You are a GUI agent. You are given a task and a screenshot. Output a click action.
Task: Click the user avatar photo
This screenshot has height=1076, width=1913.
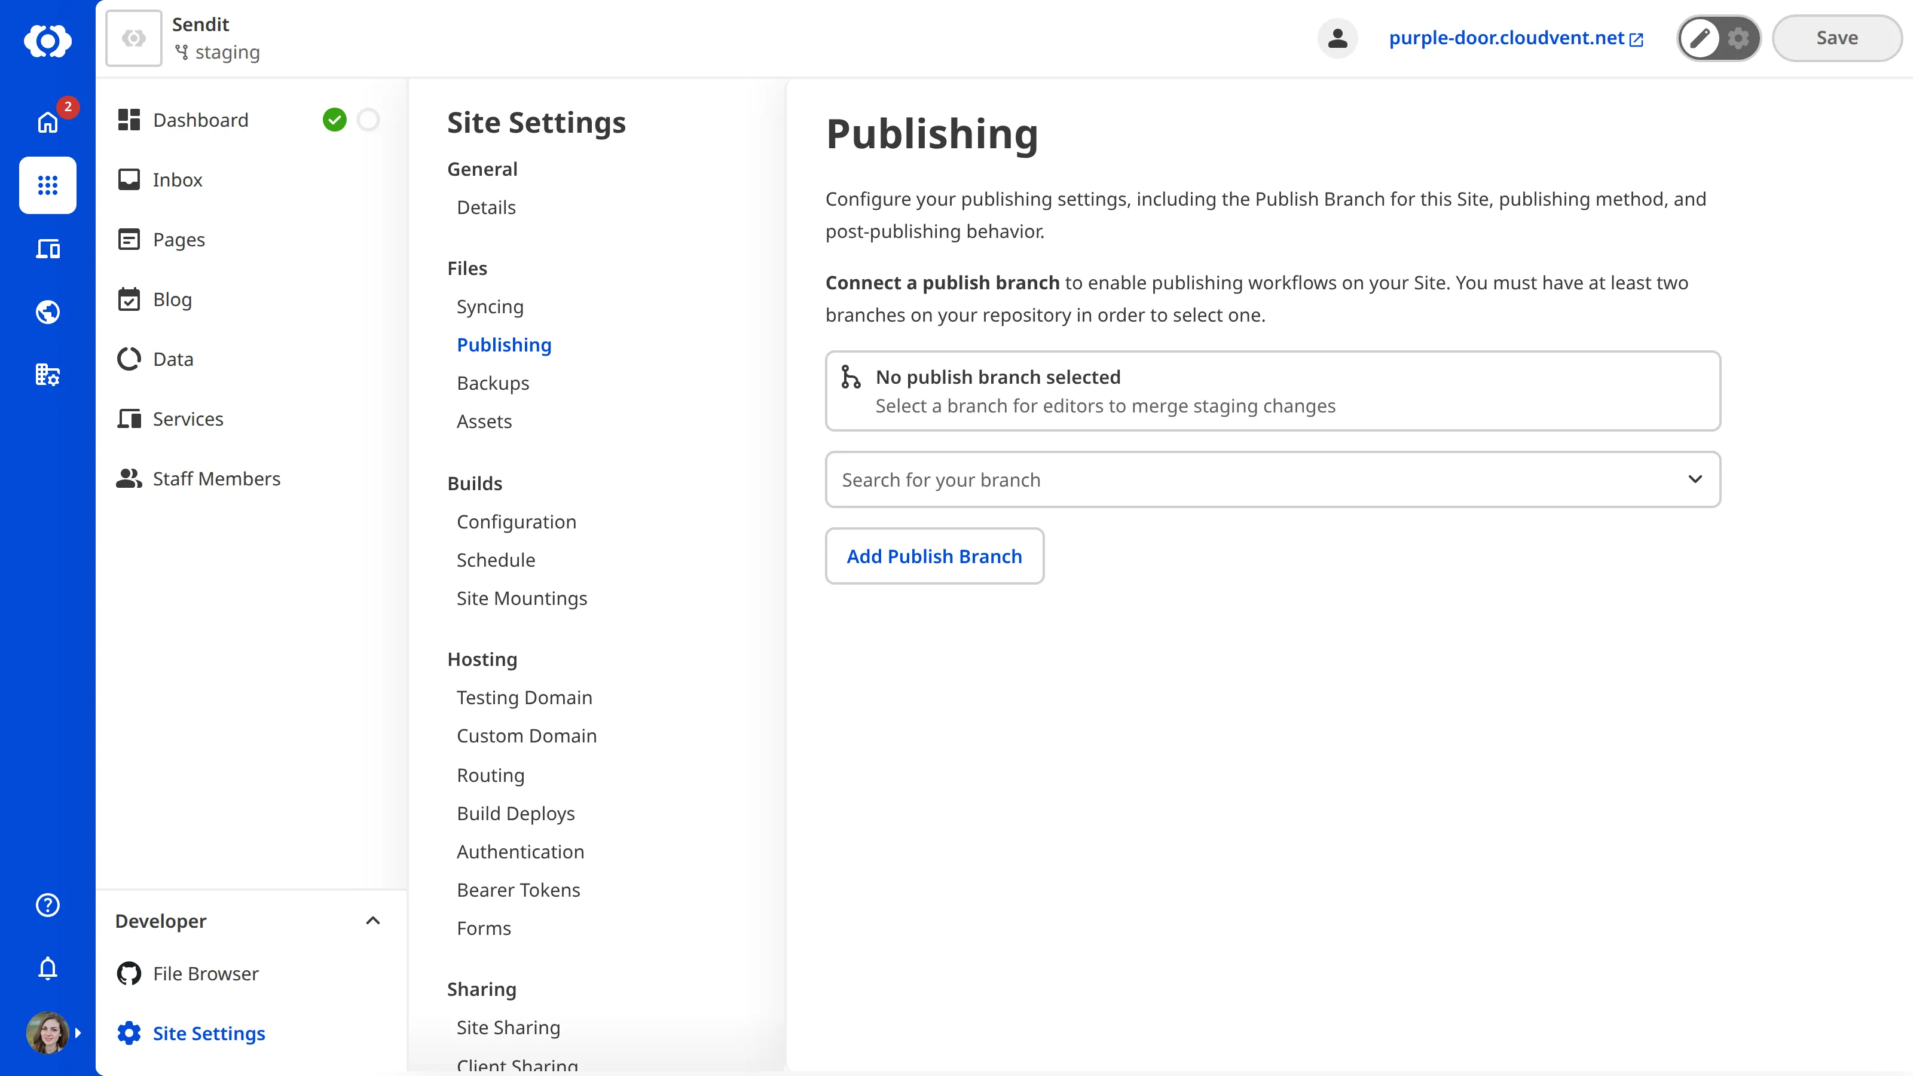[48, 1032]
